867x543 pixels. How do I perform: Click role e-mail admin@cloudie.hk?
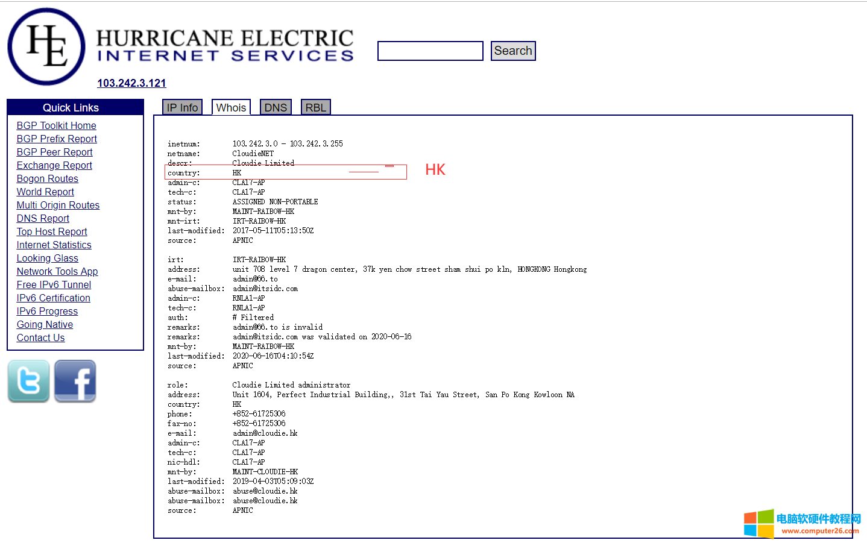click(265, 433)
